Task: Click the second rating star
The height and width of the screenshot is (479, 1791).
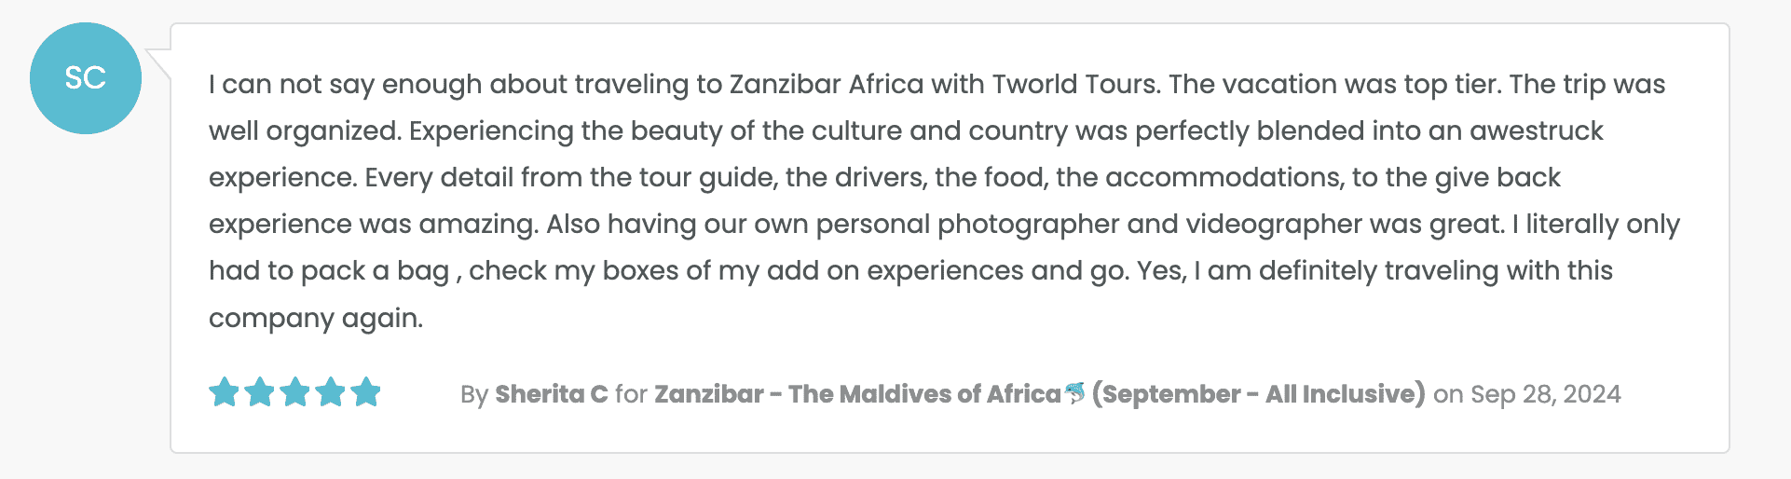Action: pos(259,392)
